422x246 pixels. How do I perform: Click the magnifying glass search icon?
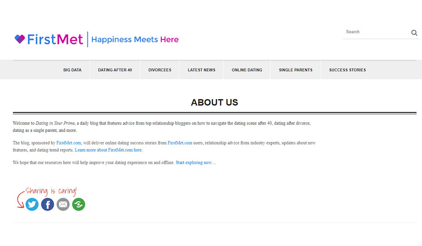pos(414,32)
